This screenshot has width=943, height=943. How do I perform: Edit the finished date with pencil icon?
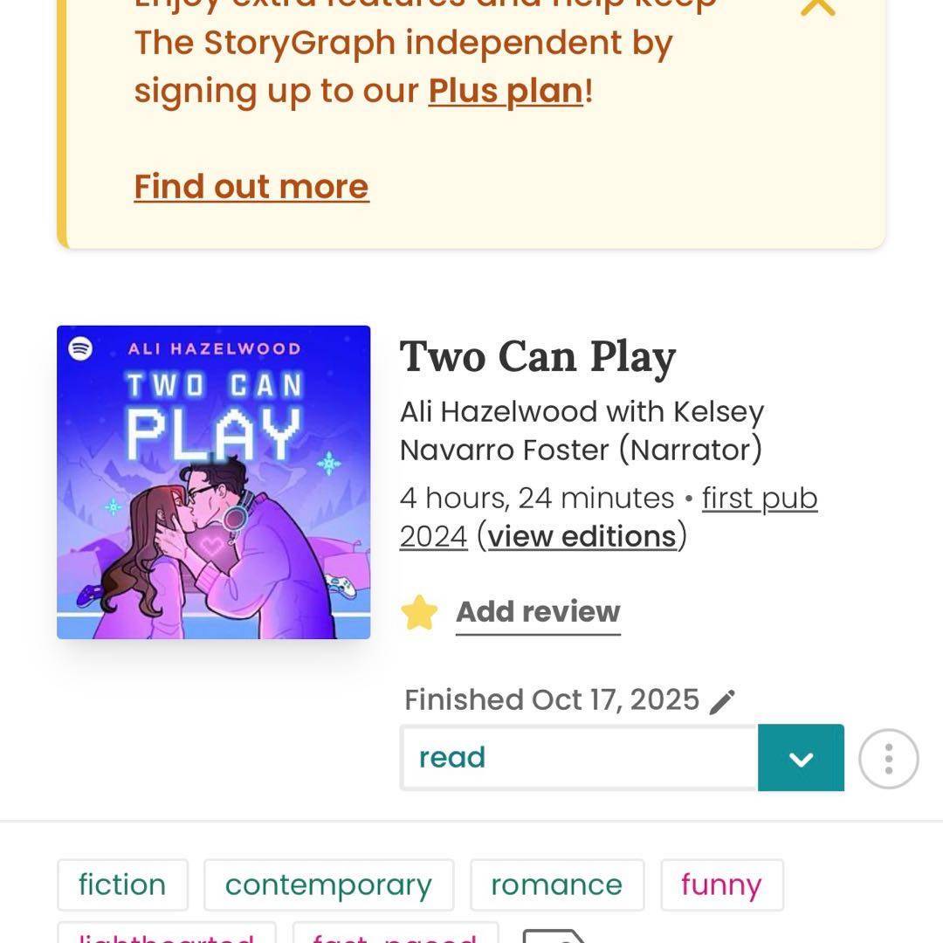click(x=722, y=701)
